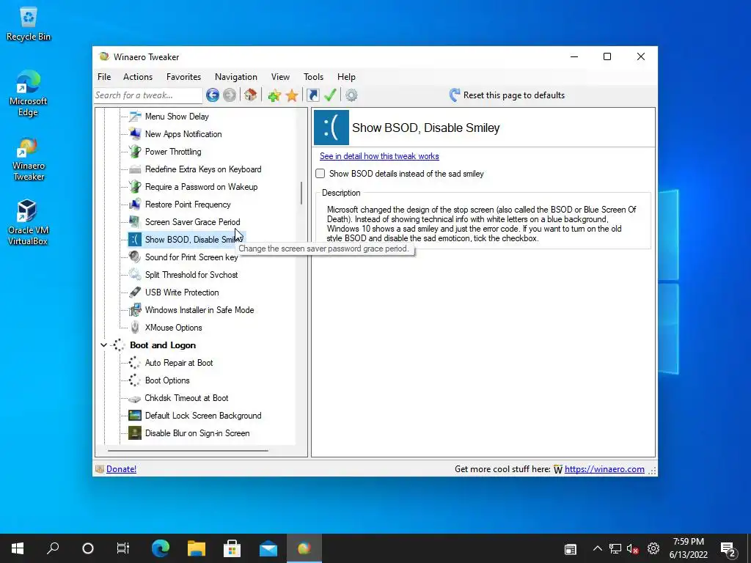Click the Screen Saver Grace Period icon
The height and width of the screenshot is (563, 751).
click(x=135, y=222)
